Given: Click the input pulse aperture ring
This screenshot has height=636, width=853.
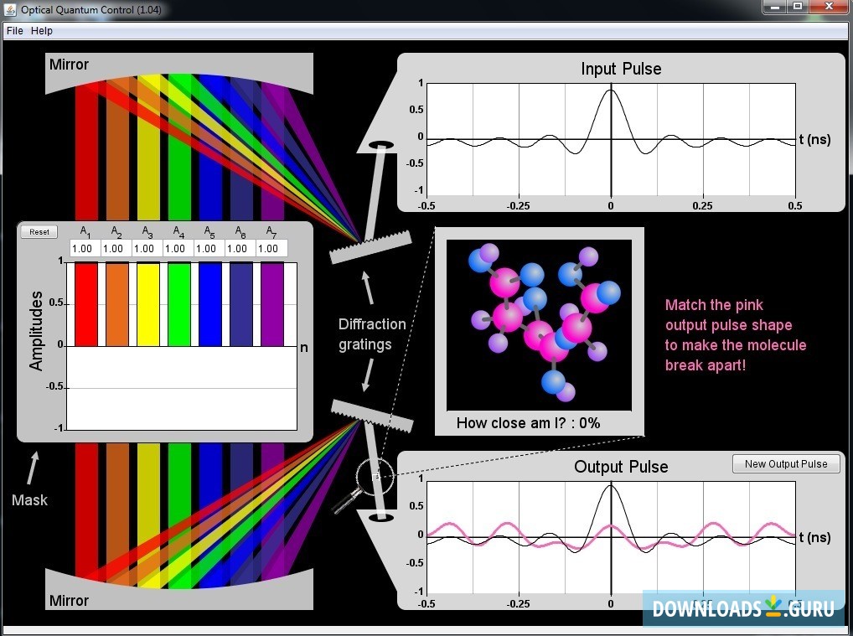Looking at the screenshot, I should [382, 145].
